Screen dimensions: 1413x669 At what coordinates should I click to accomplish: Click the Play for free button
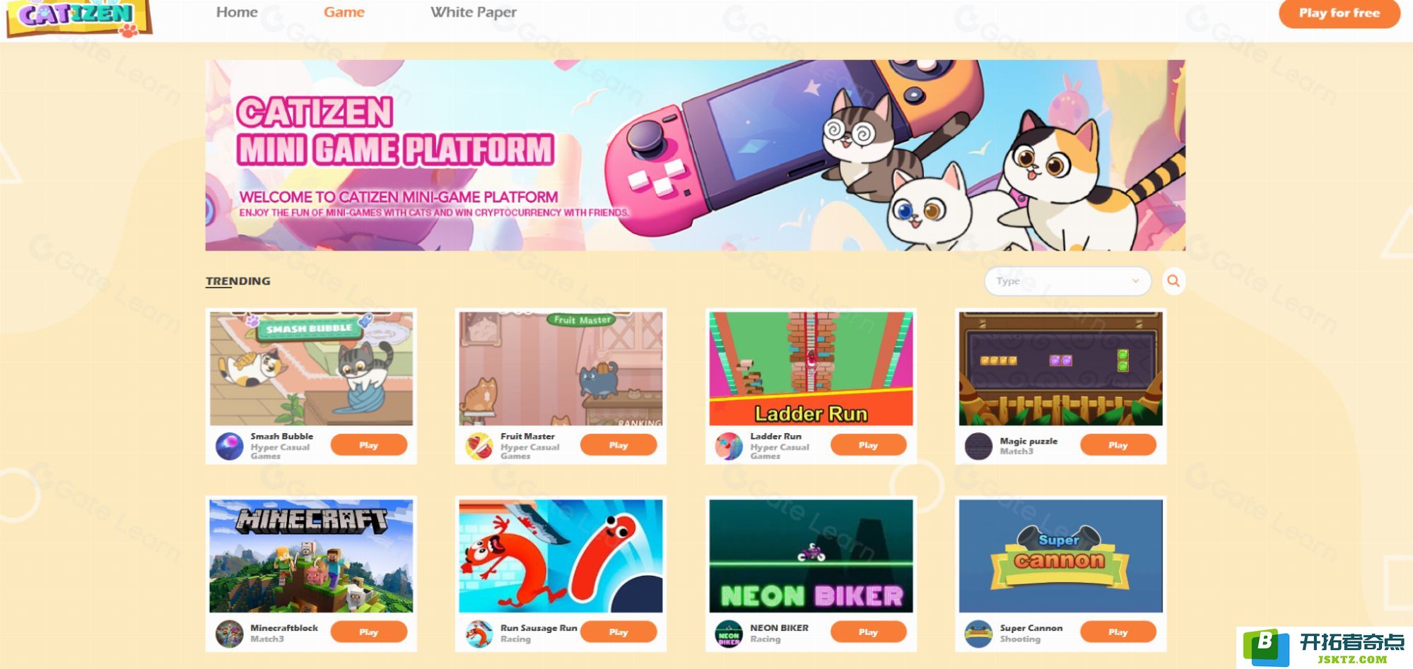pyautogui.click(x=1339, y=13)
